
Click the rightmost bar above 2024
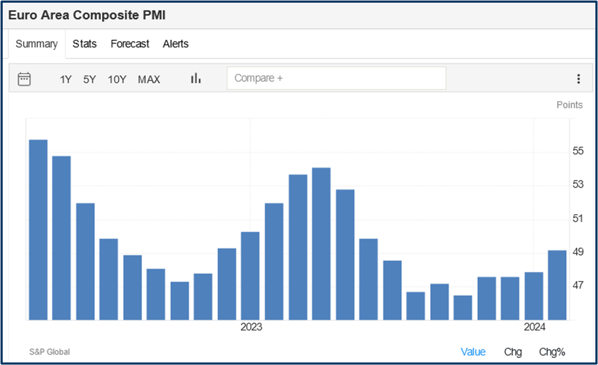(557, 285)
